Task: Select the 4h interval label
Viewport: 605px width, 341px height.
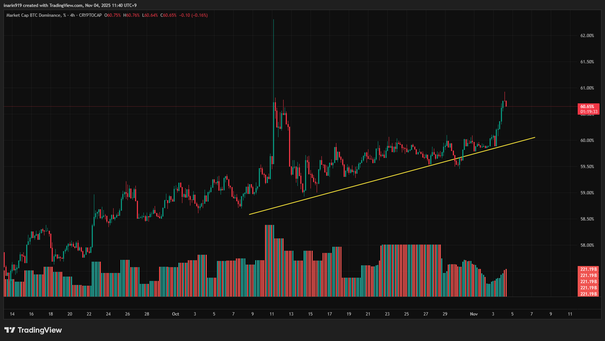Action: click(72, 15)
